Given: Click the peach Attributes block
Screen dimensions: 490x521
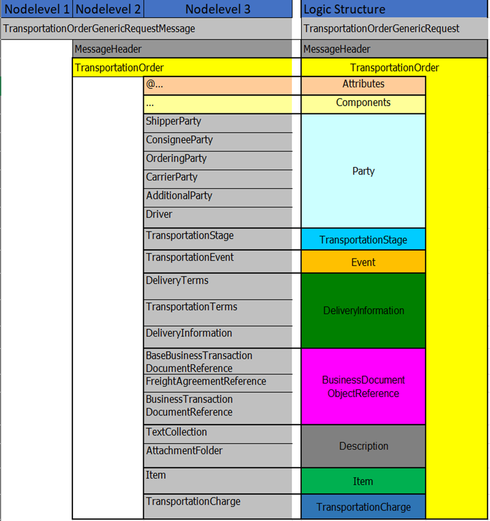Looking at the screenshot, I should click(363, 85).
